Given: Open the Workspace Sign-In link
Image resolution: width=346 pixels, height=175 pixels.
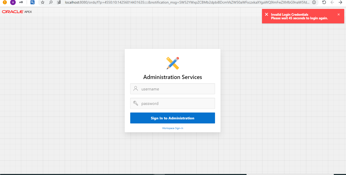Looking at the screenshot, I should pos(173,128).
